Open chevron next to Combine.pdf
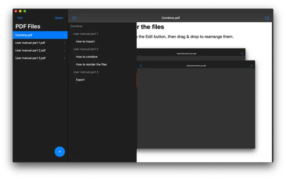 (x=64, y=35)
